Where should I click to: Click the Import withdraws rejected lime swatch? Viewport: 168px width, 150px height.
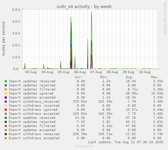coord(6,106)
